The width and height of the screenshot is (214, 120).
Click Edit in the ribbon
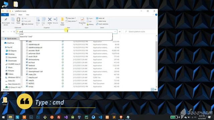[x=89, y=21]
